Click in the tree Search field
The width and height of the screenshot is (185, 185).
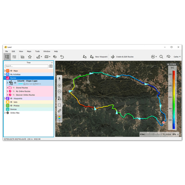click(x=27, y=66)
